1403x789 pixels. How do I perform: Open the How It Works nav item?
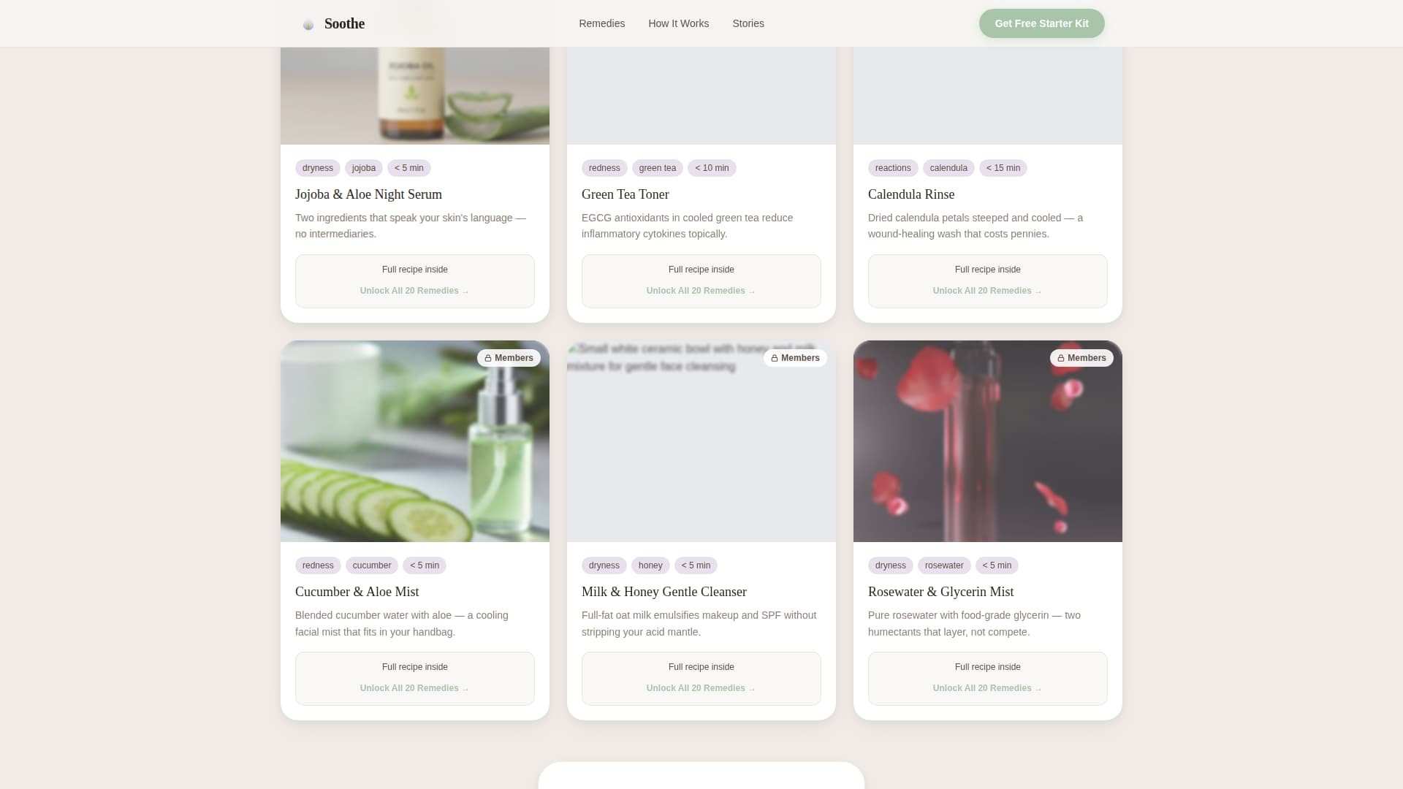678,23
